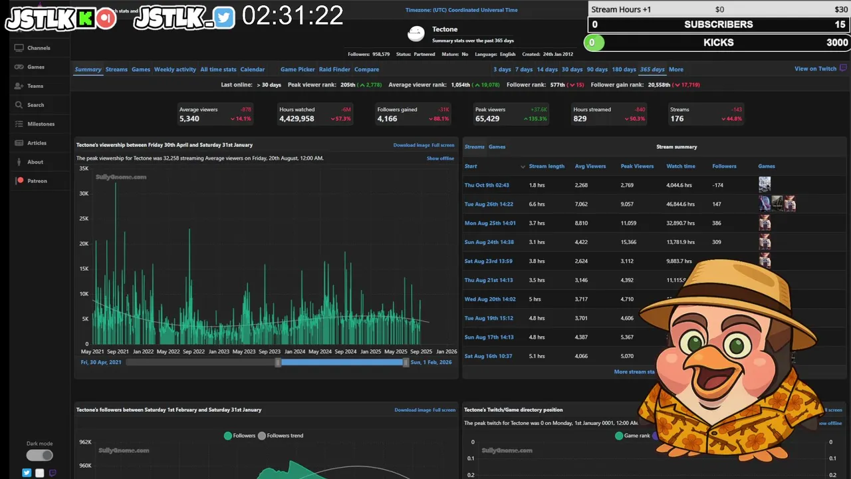The image size is (851, 479).
Task: Click the first game thumbnail for Tue Aug 26th stream
Action: [x=765, y=204]
